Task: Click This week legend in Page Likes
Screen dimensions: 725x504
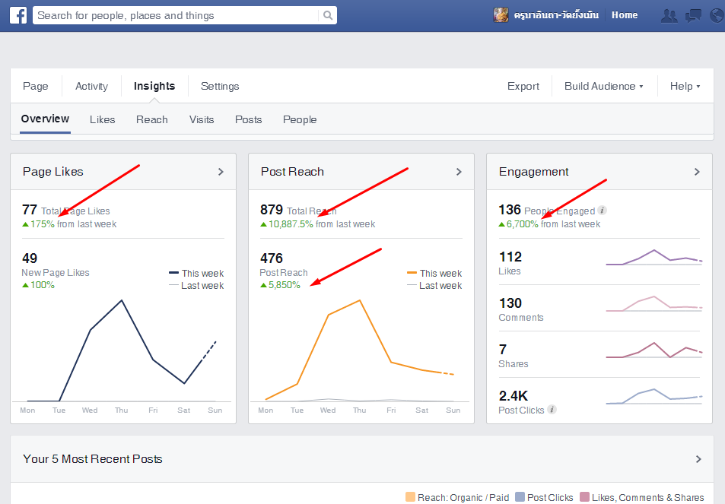Action: (x=196, y=273)
